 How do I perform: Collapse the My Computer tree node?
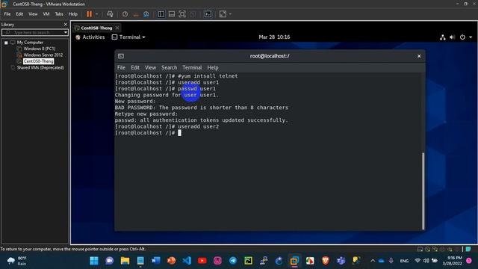pyautogui.click(x=6, y=43)
